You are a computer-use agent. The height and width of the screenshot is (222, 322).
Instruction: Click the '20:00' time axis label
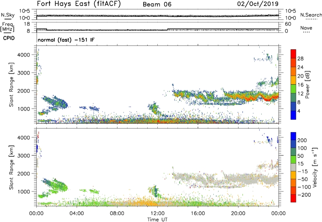(x=238, y=214)
